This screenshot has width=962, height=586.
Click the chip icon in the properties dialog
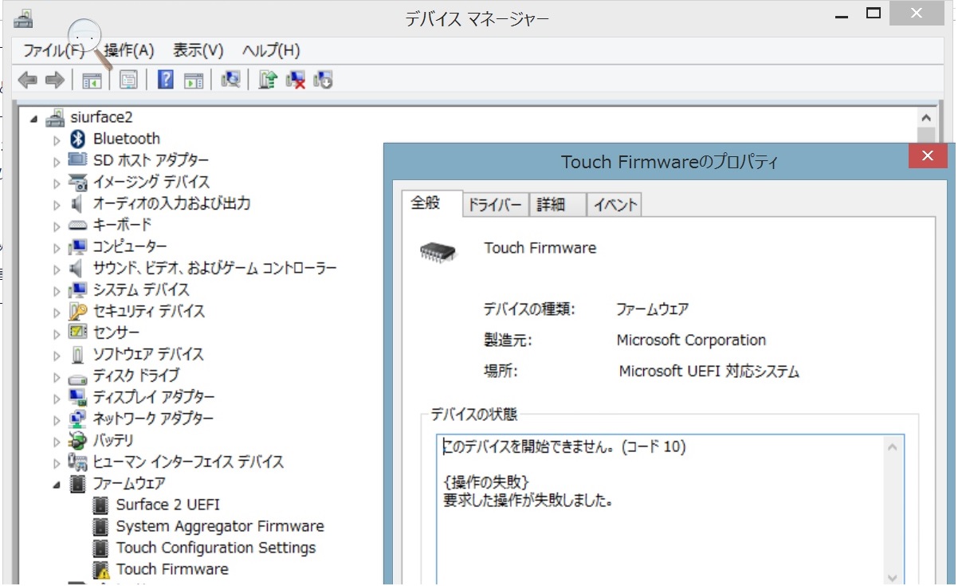click(x=438, y=251)
